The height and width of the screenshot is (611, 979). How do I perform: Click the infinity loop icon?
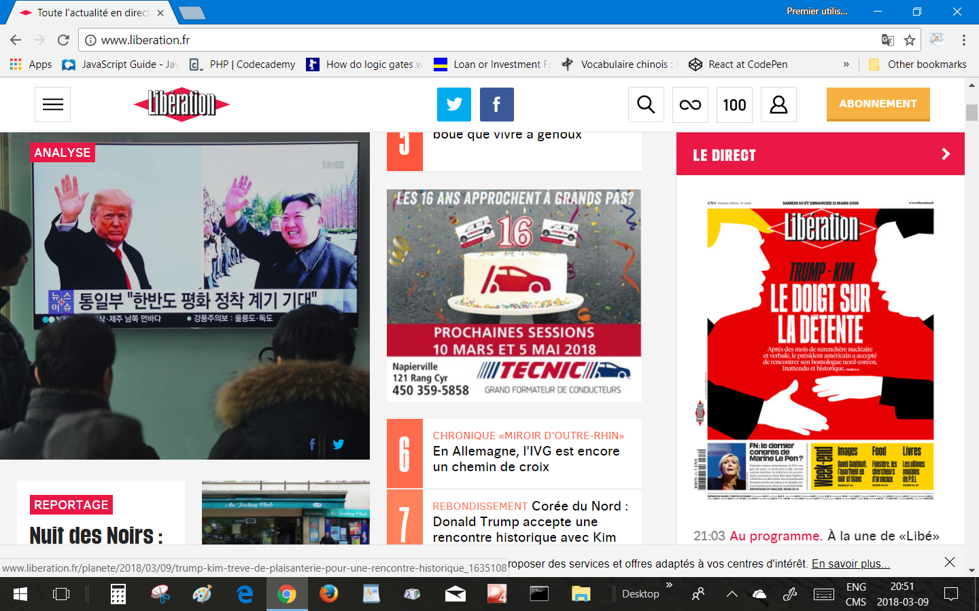point(690,105)
